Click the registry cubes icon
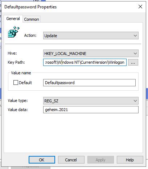Viewport: 148px width, 169px height. click(14, 32)
